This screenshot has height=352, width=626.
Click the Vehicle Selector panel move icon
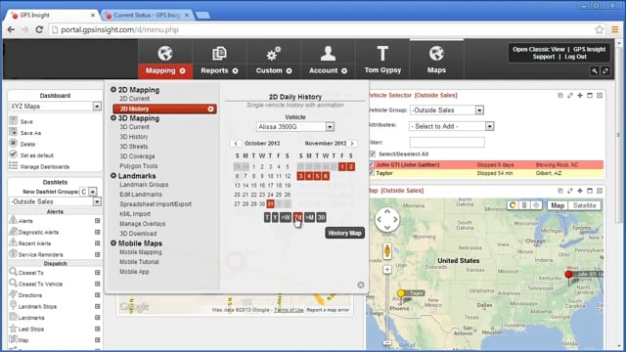580,96
